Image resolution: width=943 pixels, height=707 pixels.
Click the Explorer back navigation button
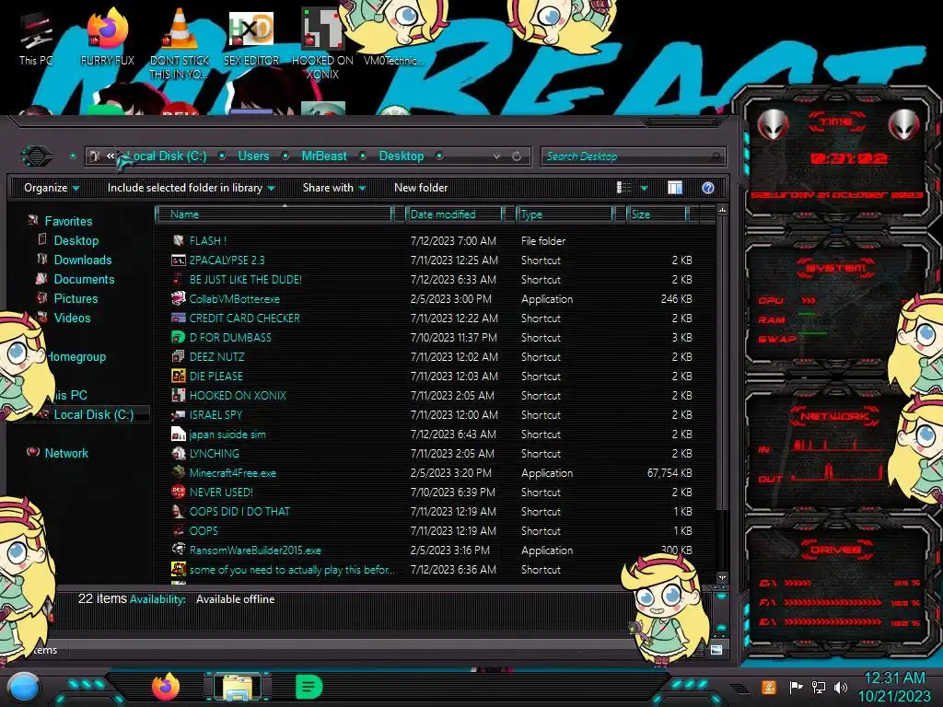[x=37, y=156]
